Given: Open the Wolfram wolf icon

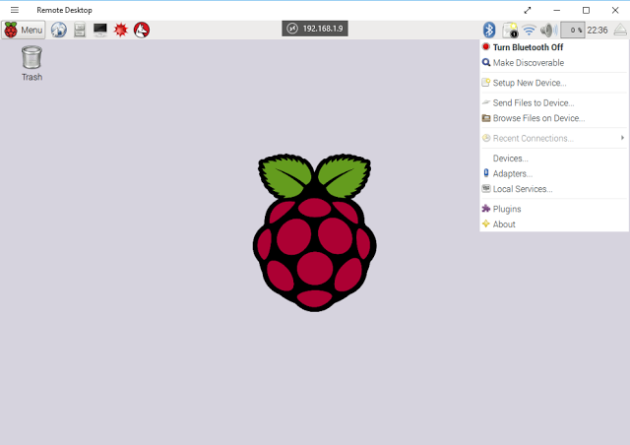Looking at the screenshot, I should 142,30.
